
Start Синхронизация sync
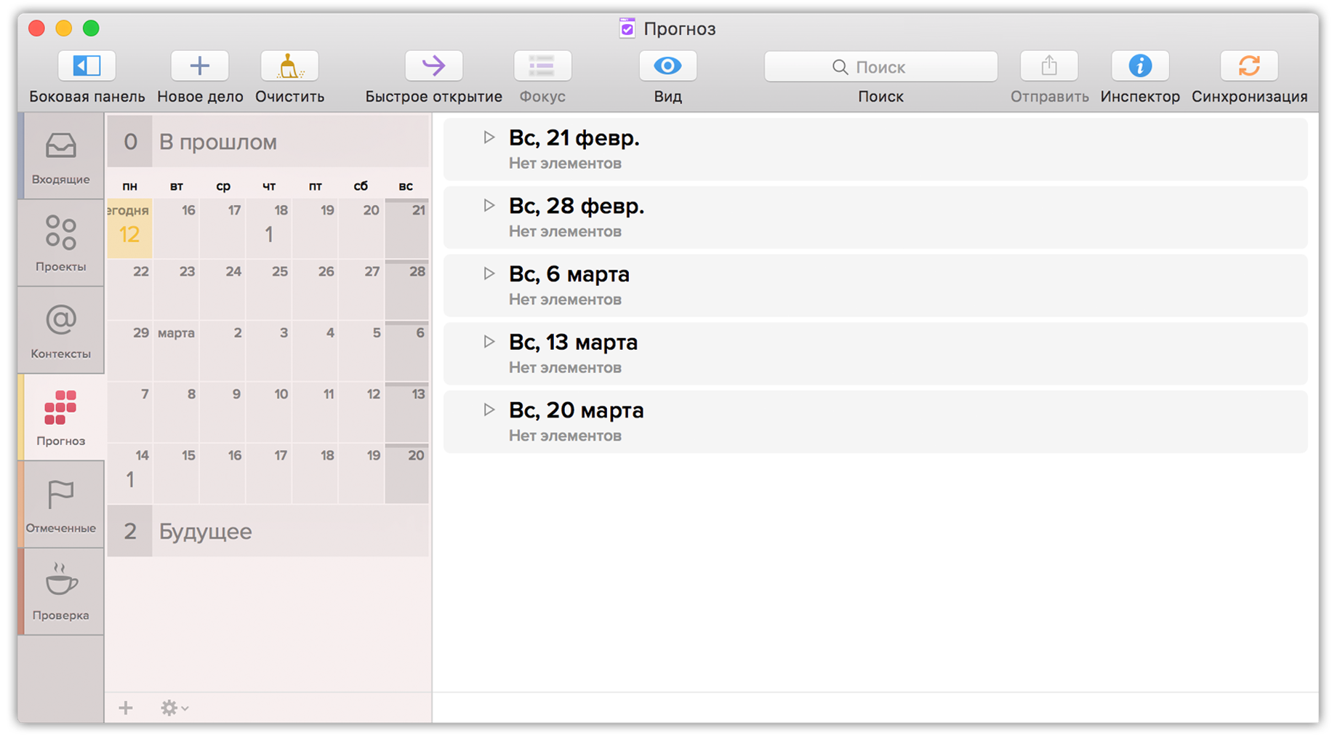point(1249,66)
